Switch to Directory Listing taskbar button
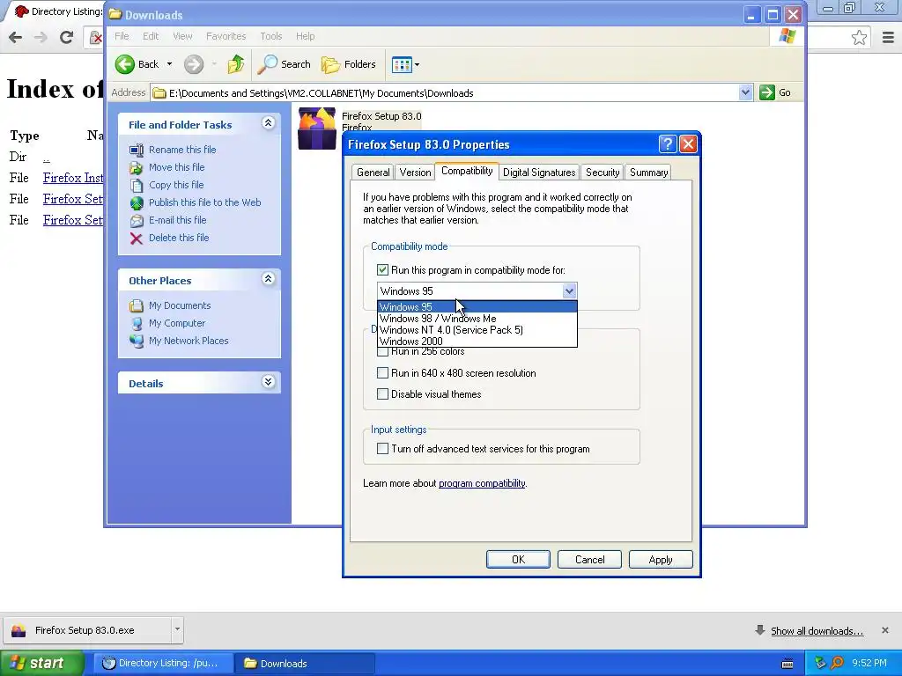The width and height of the screenshot is (902, 676). click(x=163, y=664)
